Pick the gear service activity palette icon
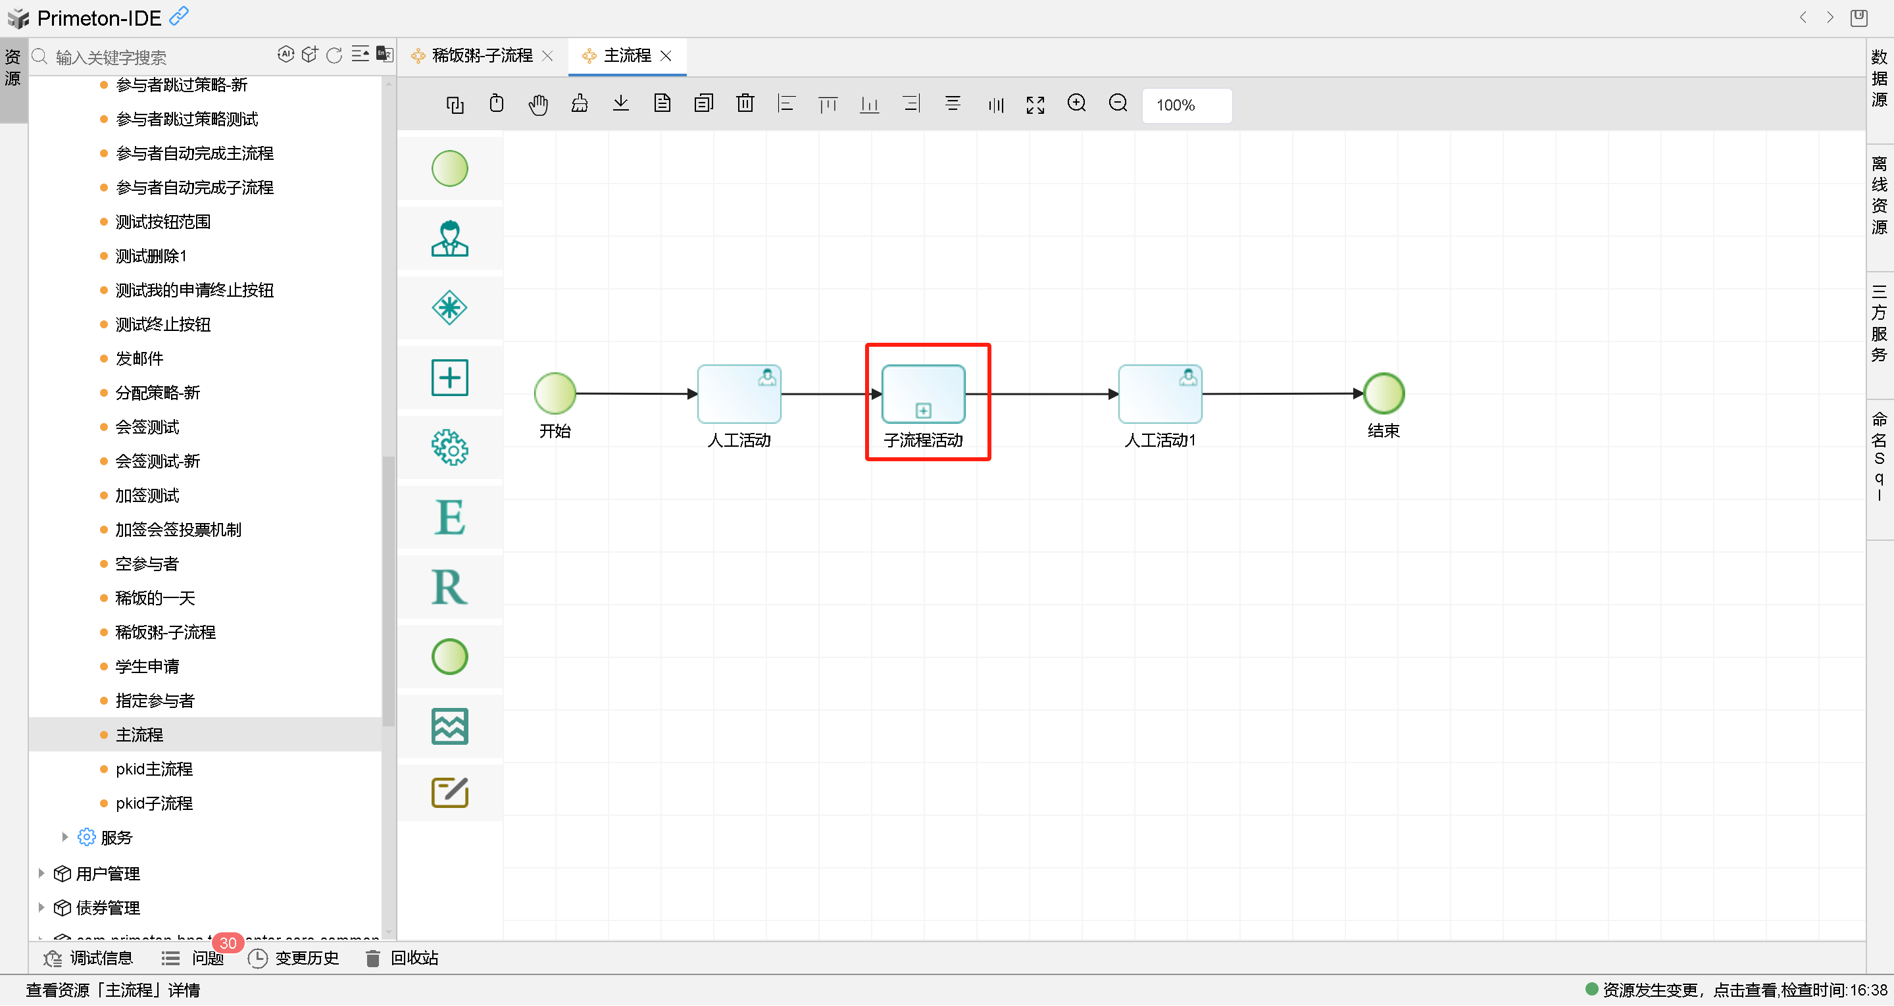The height and width of the screenshot is (1006, 1894). click(x=449, y=447)
